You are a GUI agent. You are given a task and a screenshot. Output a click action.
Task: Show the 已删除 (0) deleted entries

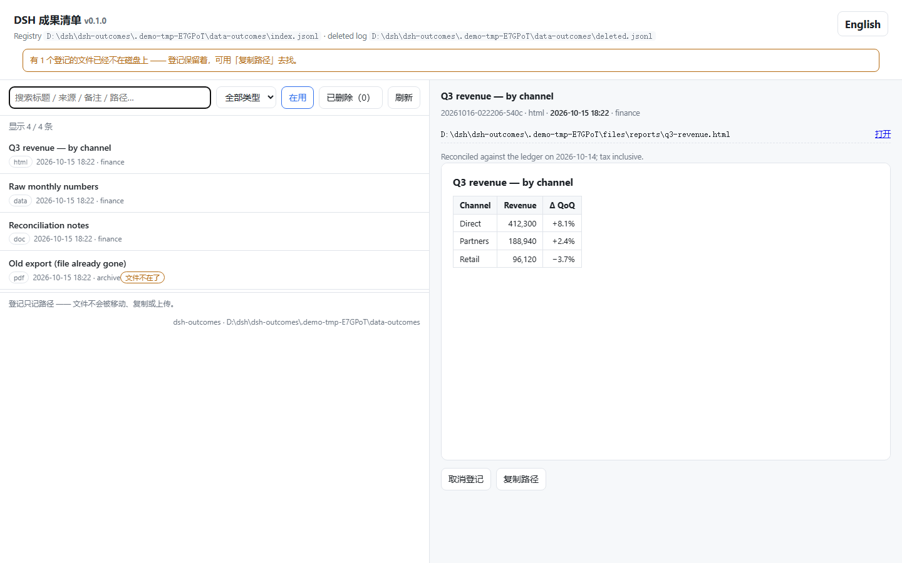tap(350, 98)
